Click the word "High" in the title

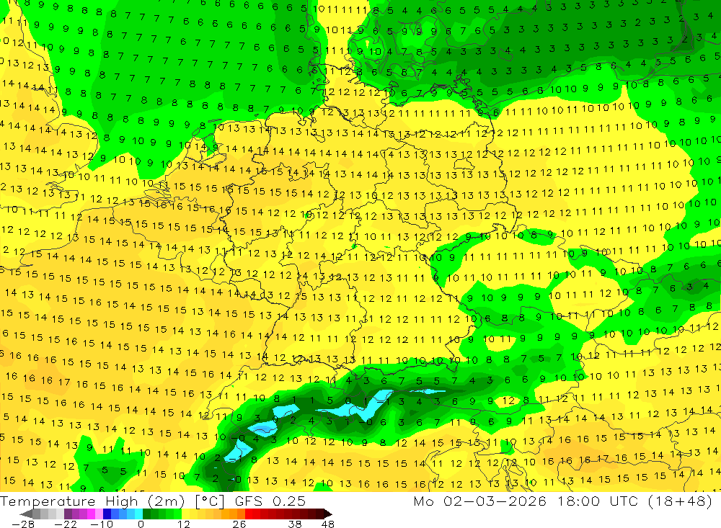pyautogui.click(x=122, y=501)
